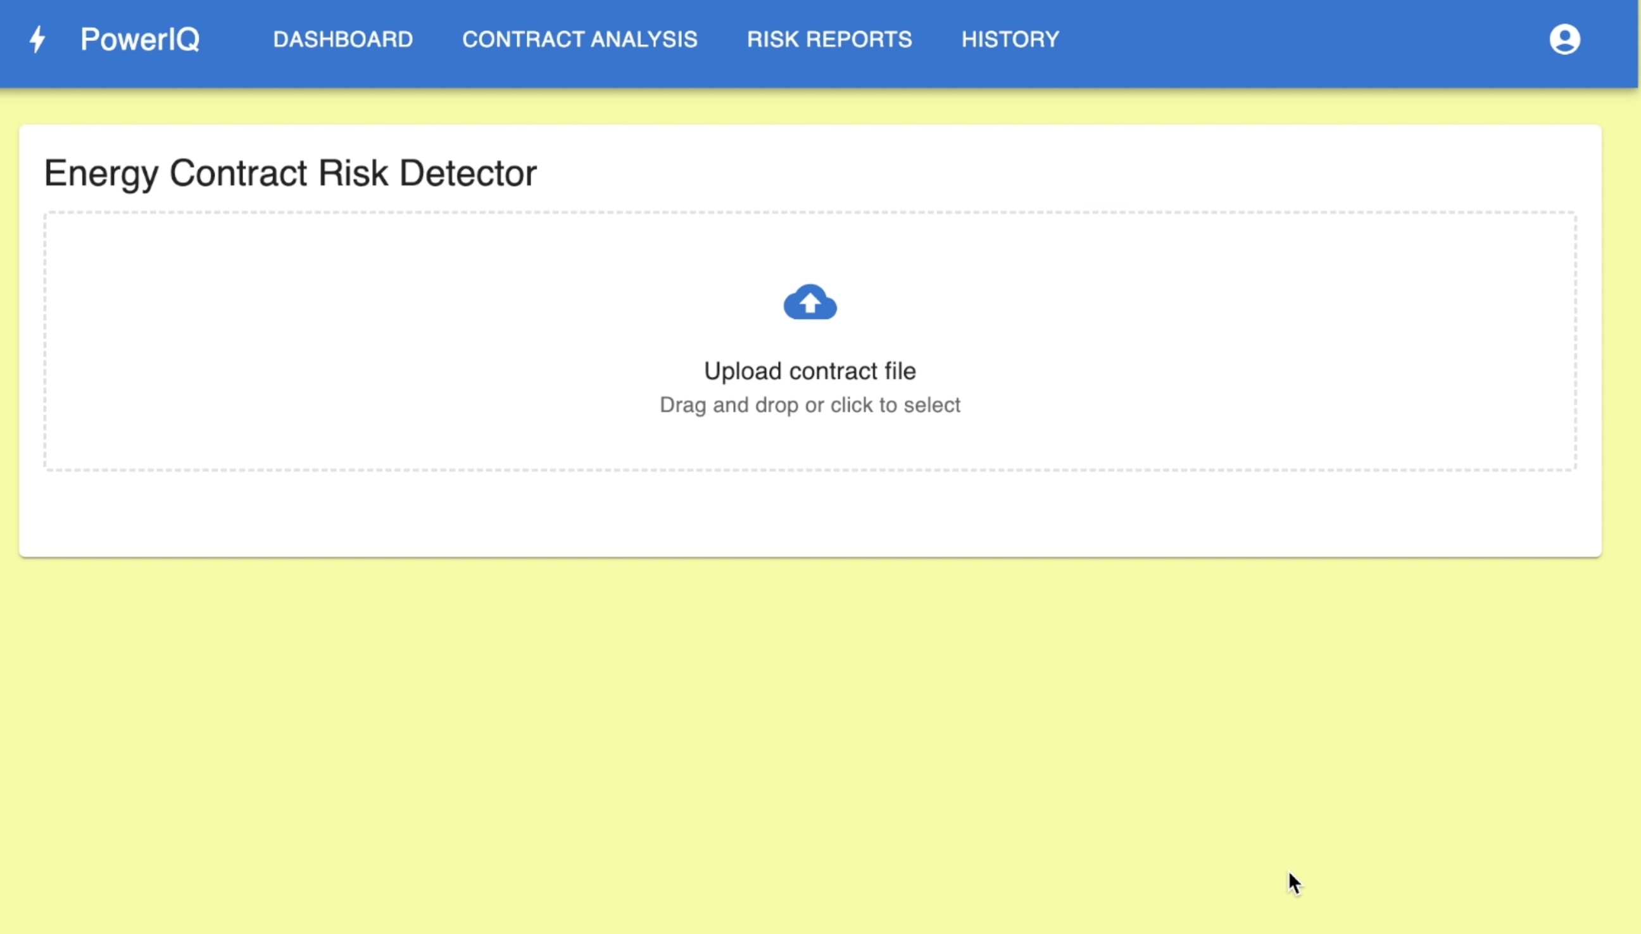Click empty space inside dashed upload dropzone

coord(385,340)
